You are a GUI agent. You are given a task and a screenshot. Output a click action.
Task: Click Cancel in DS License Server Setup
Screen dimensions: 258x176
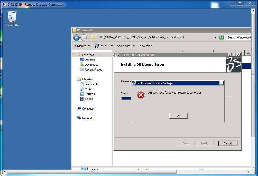click(x=228, y=143)
